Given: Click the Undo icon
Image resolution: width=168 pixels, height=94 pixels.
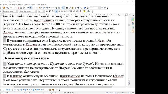Looking at the screenshot, I should click(x=47, y=8).
